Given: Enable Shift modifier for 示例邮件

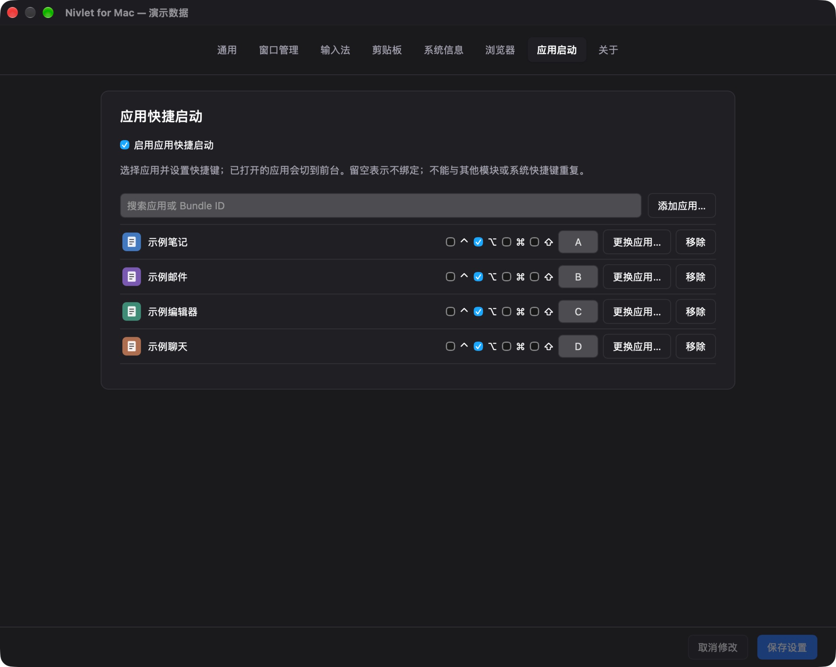Looking at the screenshot, I should coord(534,277).
